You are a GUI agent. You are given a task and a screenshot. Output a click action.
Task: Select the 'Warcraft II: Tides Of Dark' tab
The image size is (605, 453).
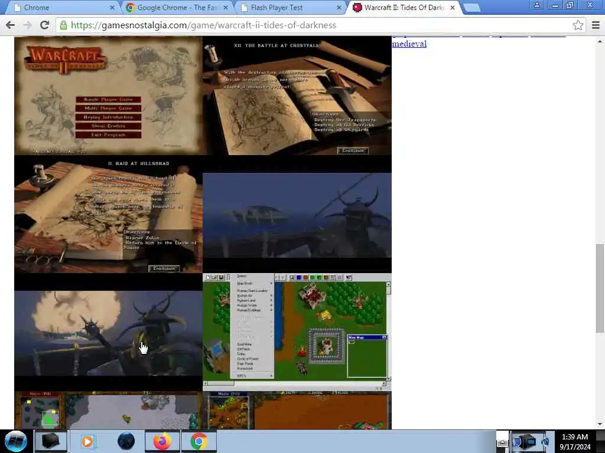click(403, 7)
